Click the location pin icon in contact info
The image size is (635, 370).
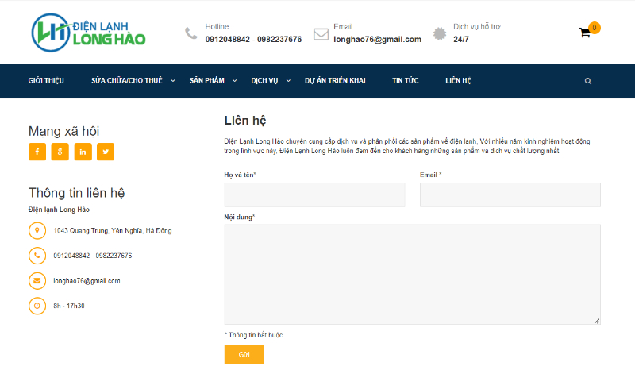tap(37, 230)
